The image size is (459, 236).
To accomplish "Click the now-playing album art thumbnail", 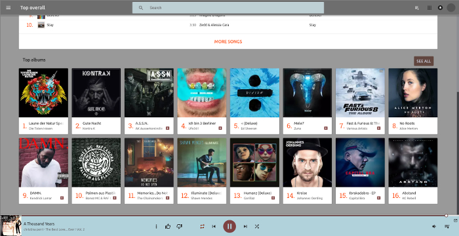I will (11, 226).
